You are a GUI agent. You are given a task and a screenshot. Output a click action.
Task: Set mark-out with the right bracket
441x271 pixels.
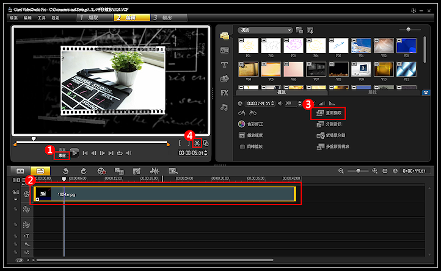click(x=189, y=143)
